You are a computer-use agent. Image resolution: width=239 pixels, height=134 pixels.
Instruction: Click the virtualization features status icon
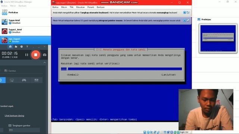click(172, 132)
